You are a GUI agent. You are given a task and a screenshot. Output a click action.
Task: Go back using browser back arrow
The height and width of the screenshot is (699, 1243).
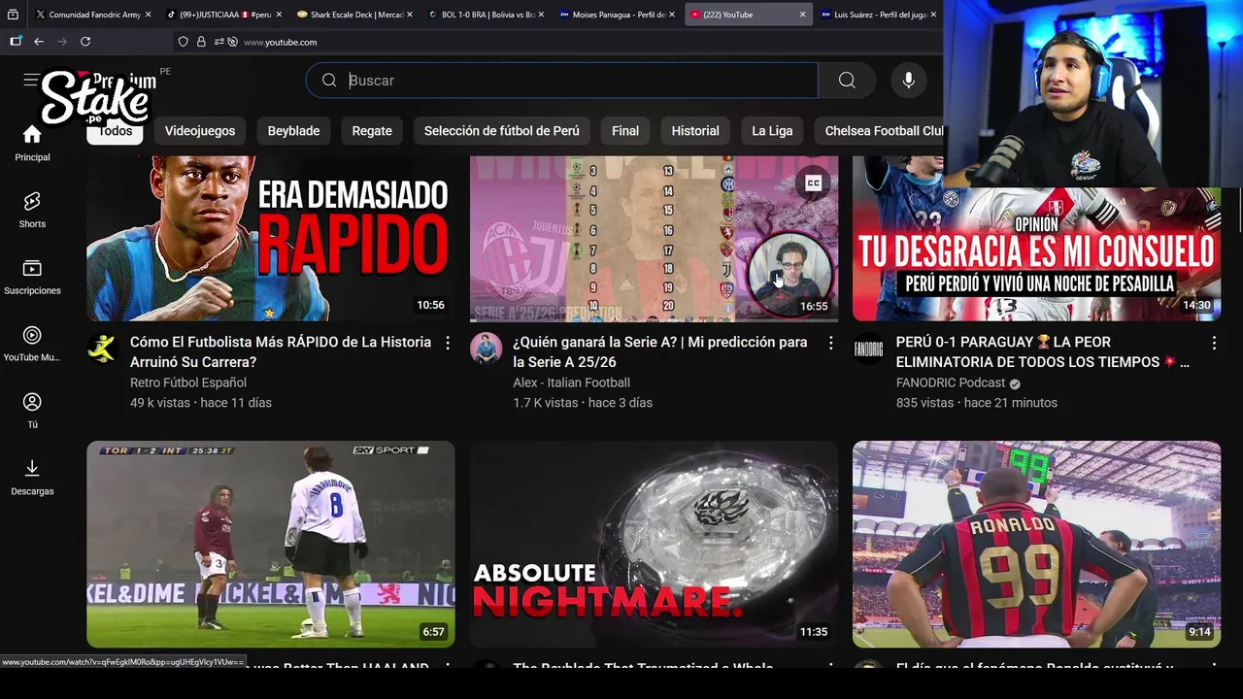coord(39,42)
